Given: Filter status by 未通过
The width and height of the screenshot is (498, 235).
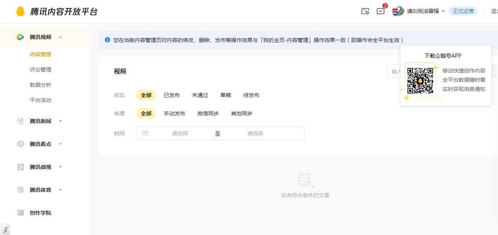Looking at the screenshot, I should (200, 95).
